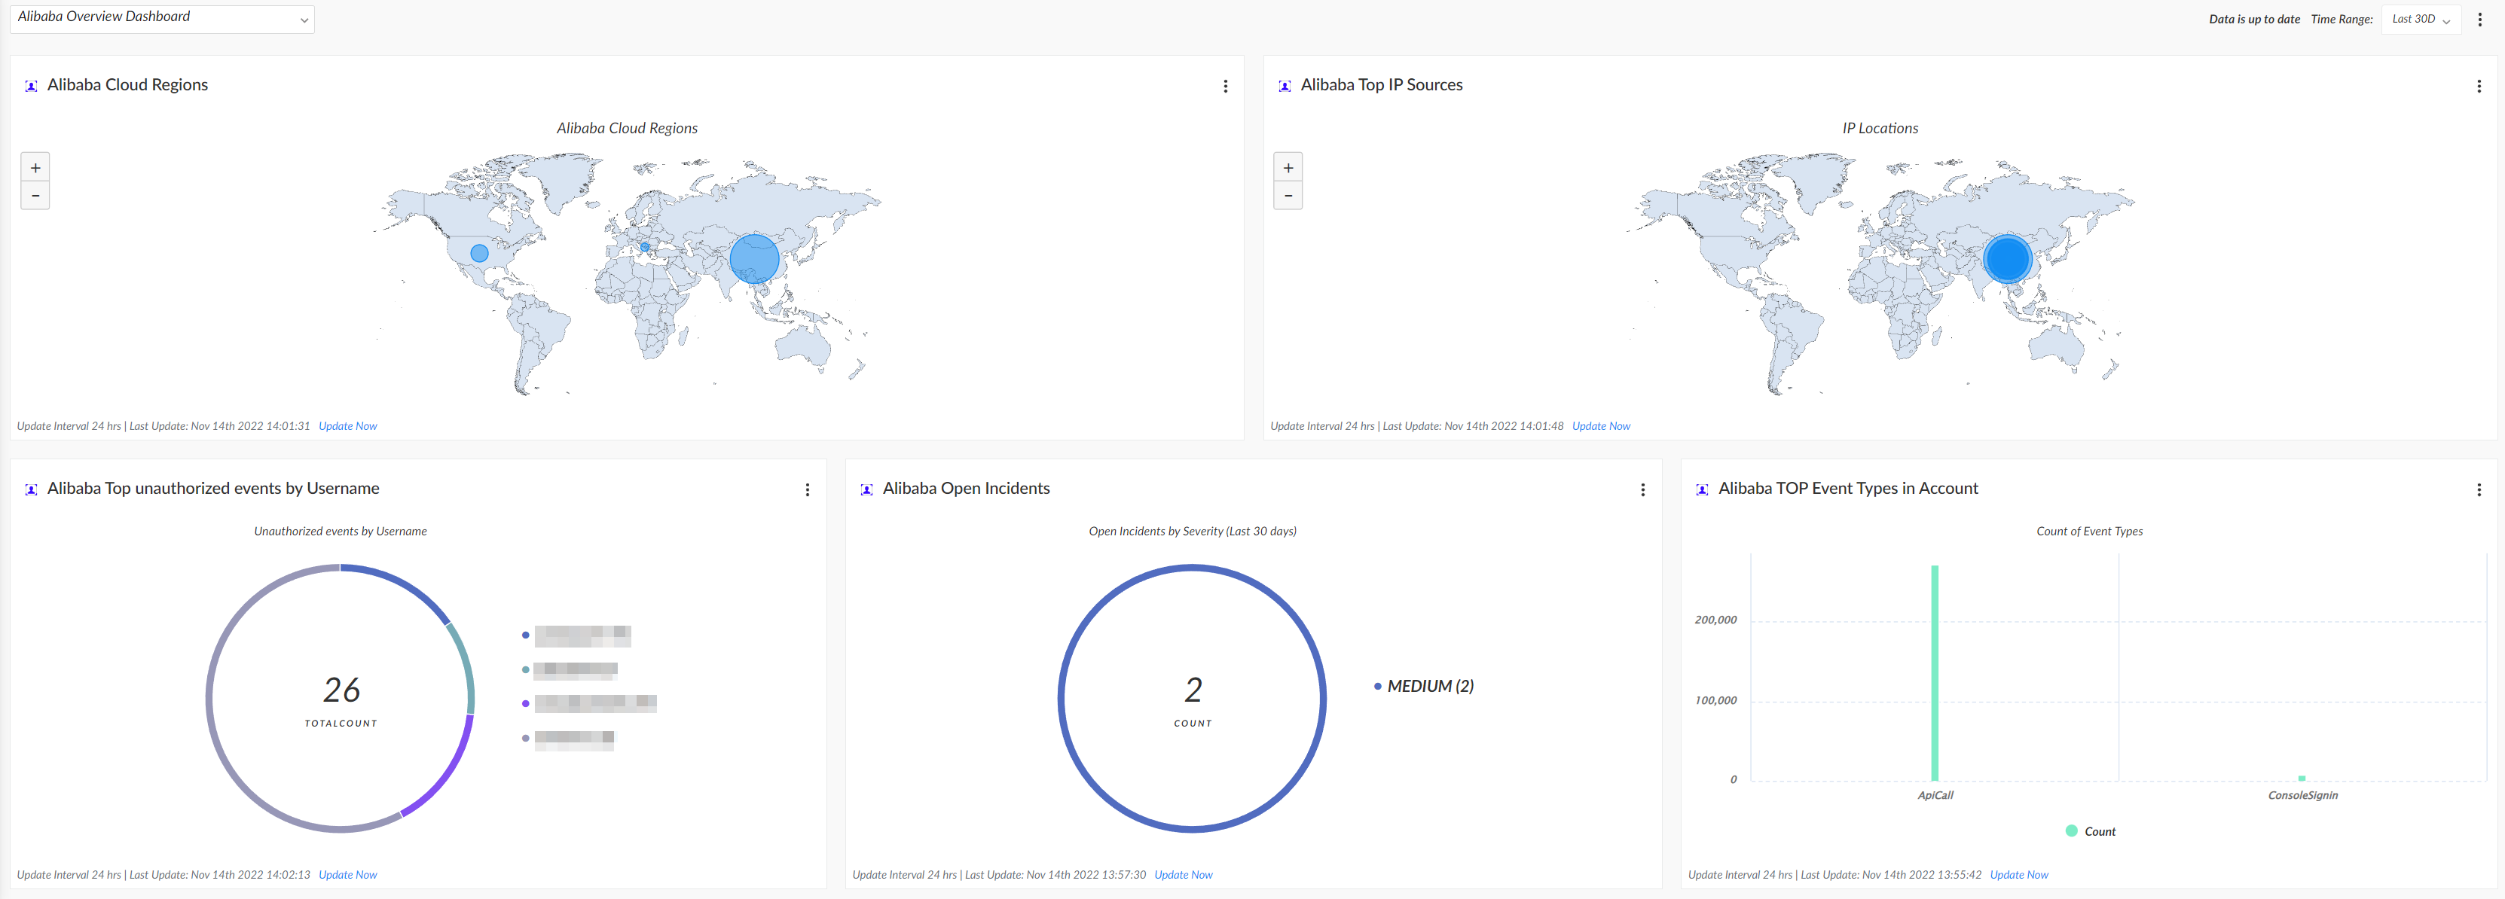Click the 'Data is up to date' status text
This screenshot has height=899, width=2505.
pos(2254,20)
